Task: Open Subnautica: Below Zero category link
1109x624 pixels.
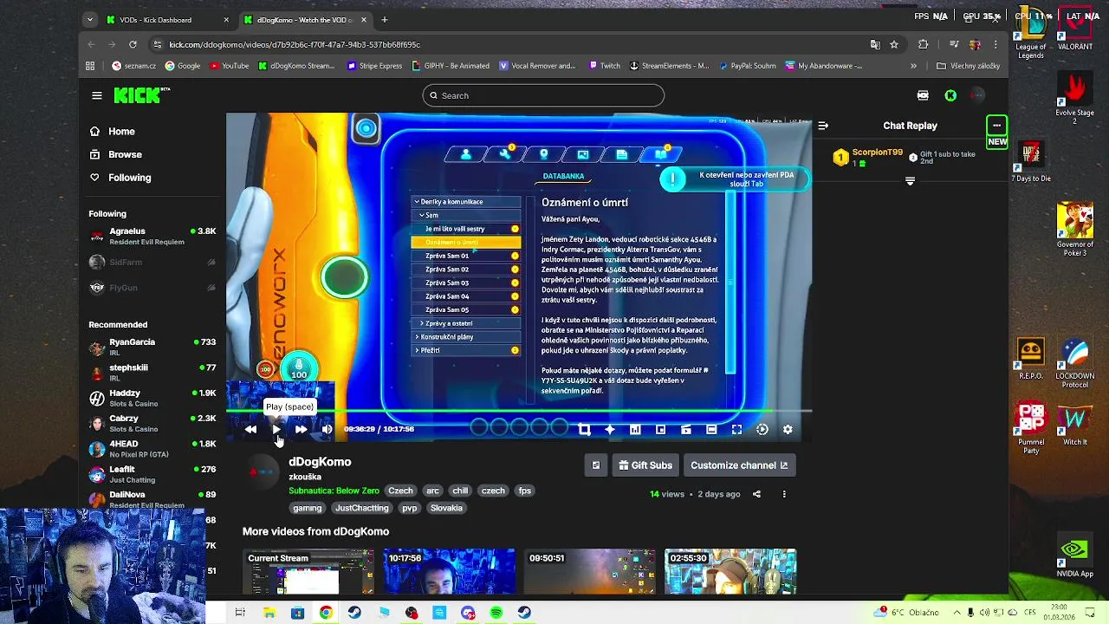Action: point(334,491)
